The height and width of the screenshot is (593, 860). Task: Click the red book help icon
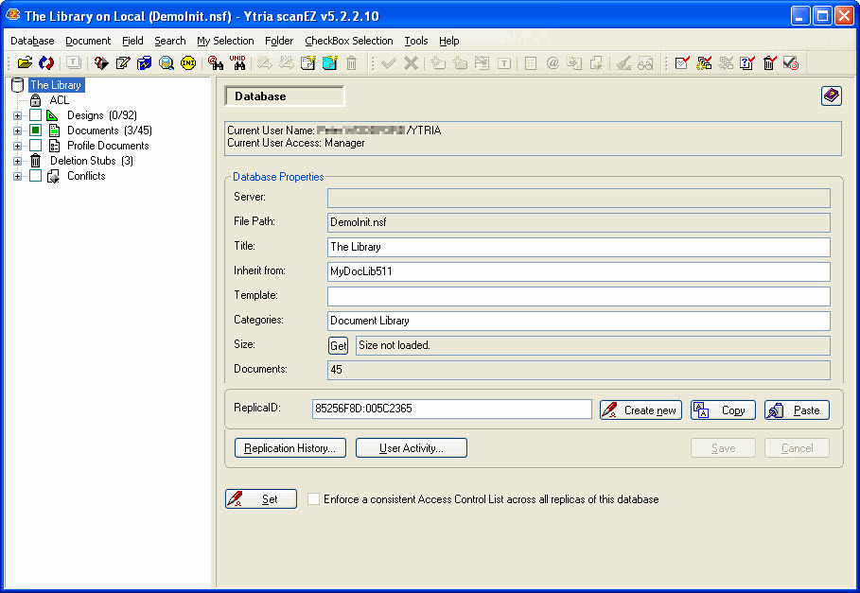[x=831, y=96]
